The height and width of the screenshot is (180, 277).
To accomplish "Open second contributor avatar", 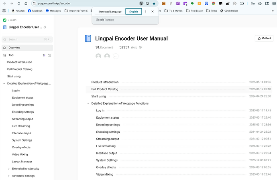I will coord(107,56).
